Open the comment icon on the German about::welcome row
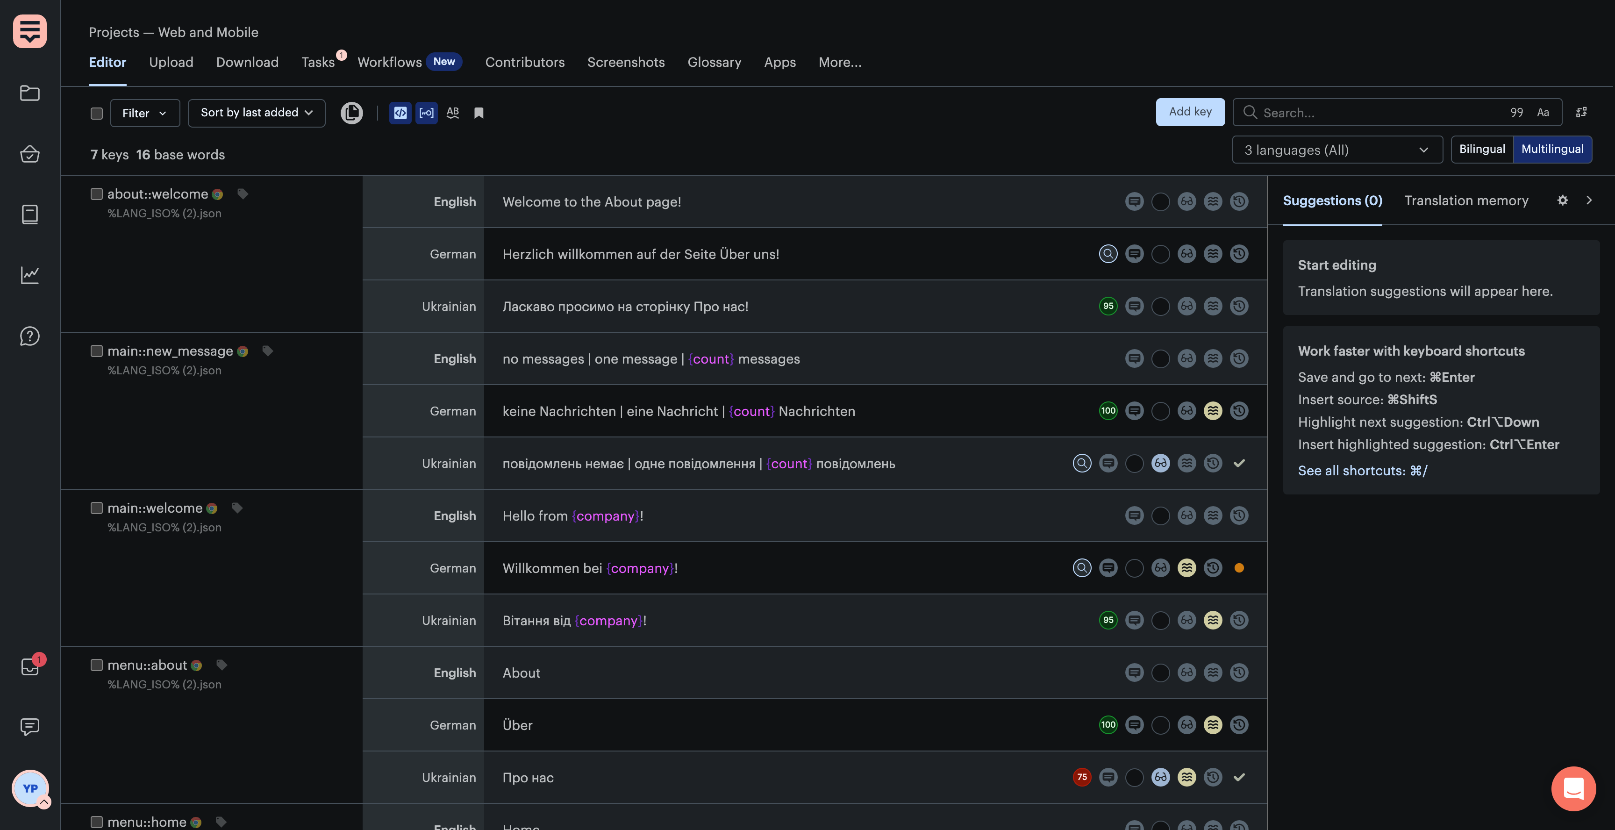1615x830 pixels. (x=1134, y=254)
